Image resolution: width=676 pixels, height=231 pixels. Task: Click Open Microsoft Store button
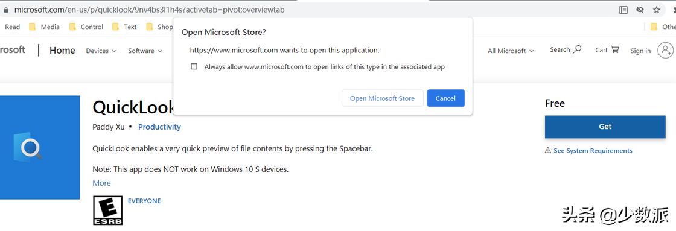[x=383, y=98]
